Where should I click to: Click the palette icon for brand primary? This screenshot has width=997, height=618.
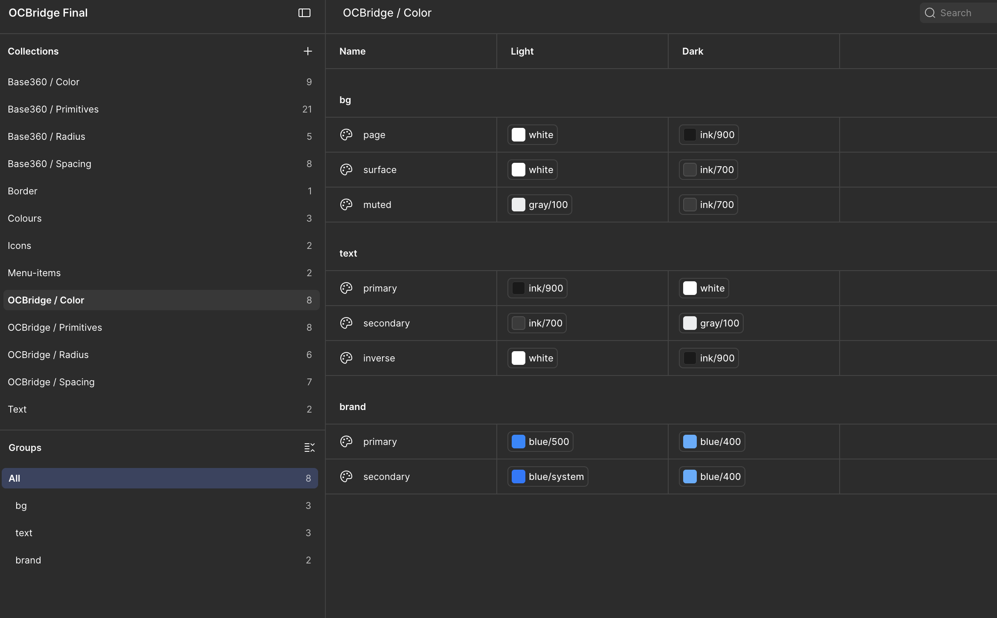click(x=346, y=442)
